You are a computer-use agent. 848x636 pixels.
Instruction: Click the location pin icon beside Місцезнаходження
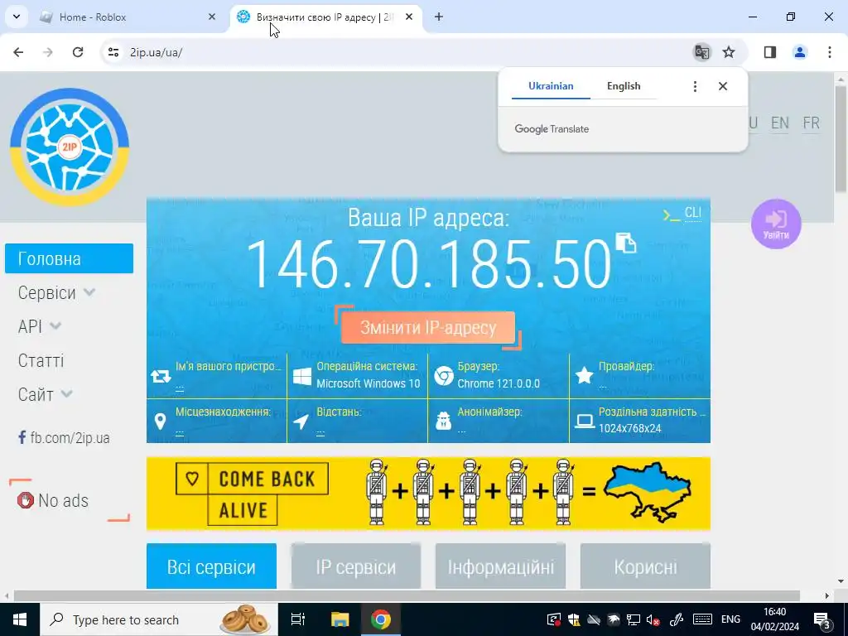pyautogui.click(x=160, y=422)
